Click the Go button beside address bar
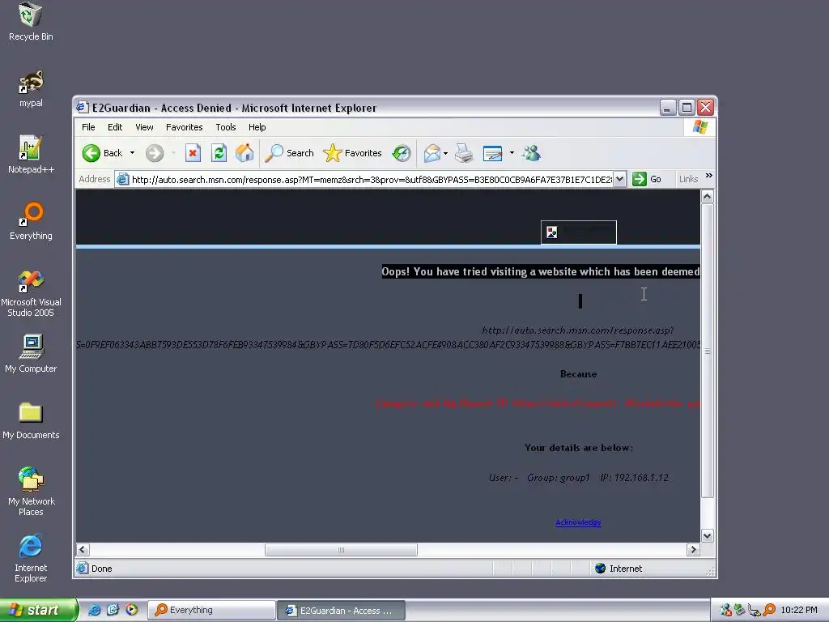 point(647,179)
